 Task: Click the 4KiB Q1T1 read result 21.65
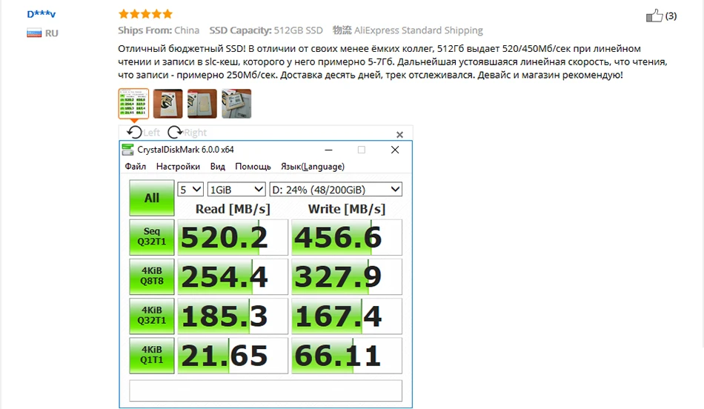click(233, 356)
